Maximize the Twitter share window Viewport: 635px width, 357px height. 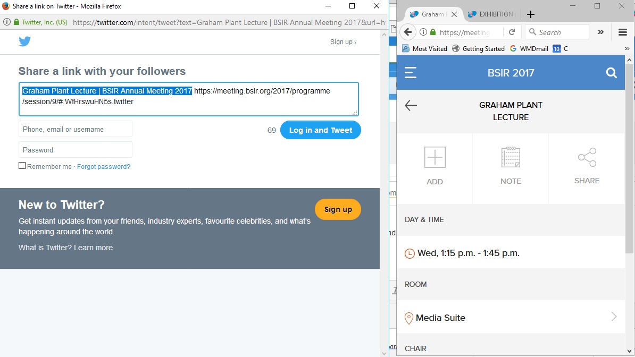(352, 6)
